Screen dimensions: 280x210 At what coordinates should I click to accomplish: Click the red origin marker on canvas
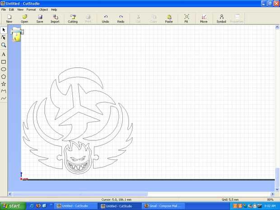pyautogui.click(x=21, y=179)
